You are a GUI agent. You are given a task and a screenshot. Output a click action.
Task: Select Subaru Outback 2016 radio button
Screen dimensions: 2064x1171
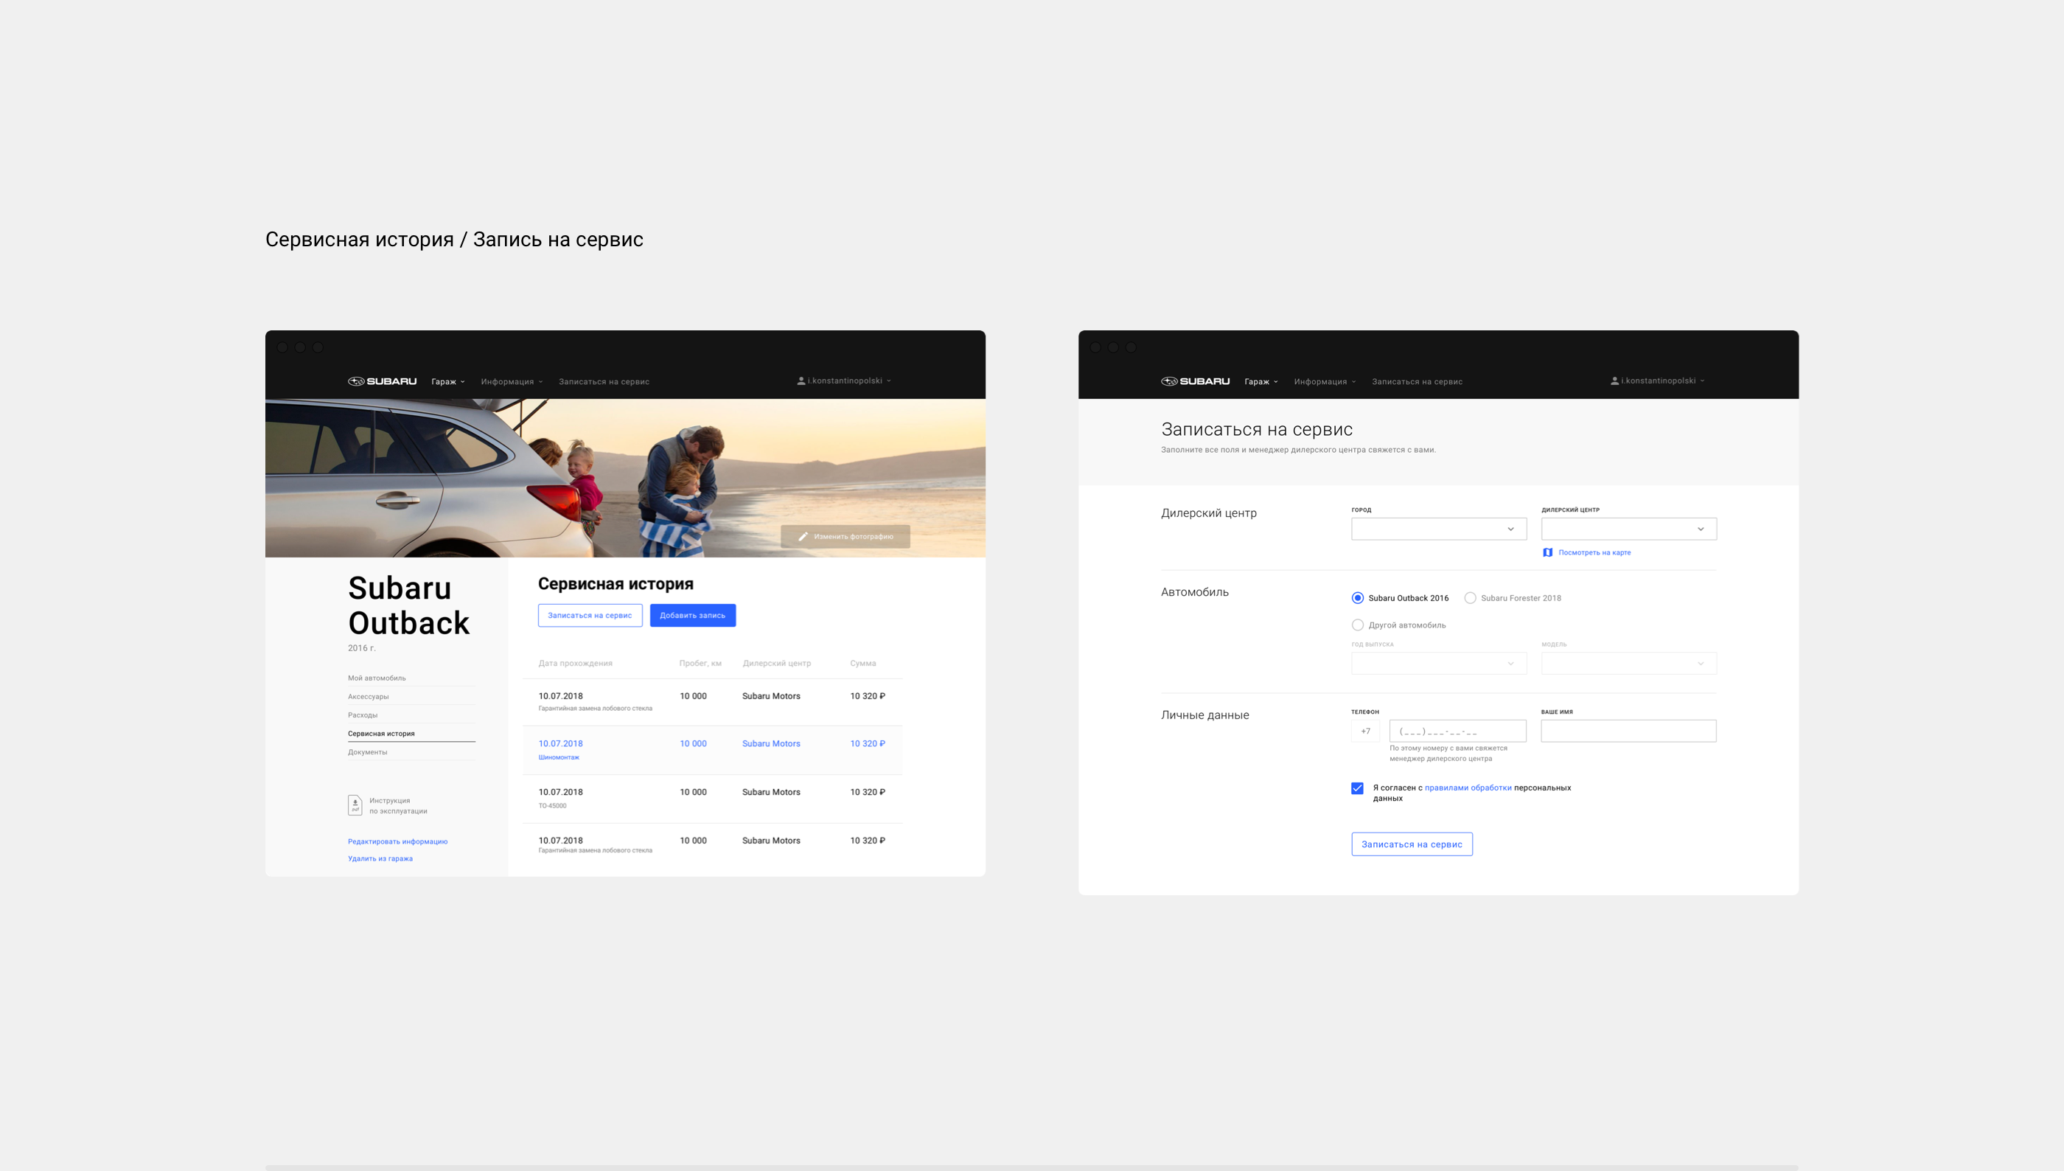[1358, 597]
